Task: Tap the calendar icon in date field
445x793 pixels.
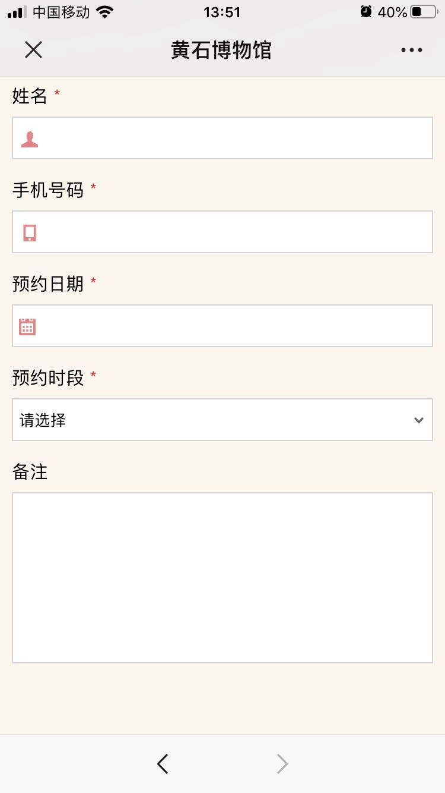Action: pyautogui.click(x=27, y=326)
